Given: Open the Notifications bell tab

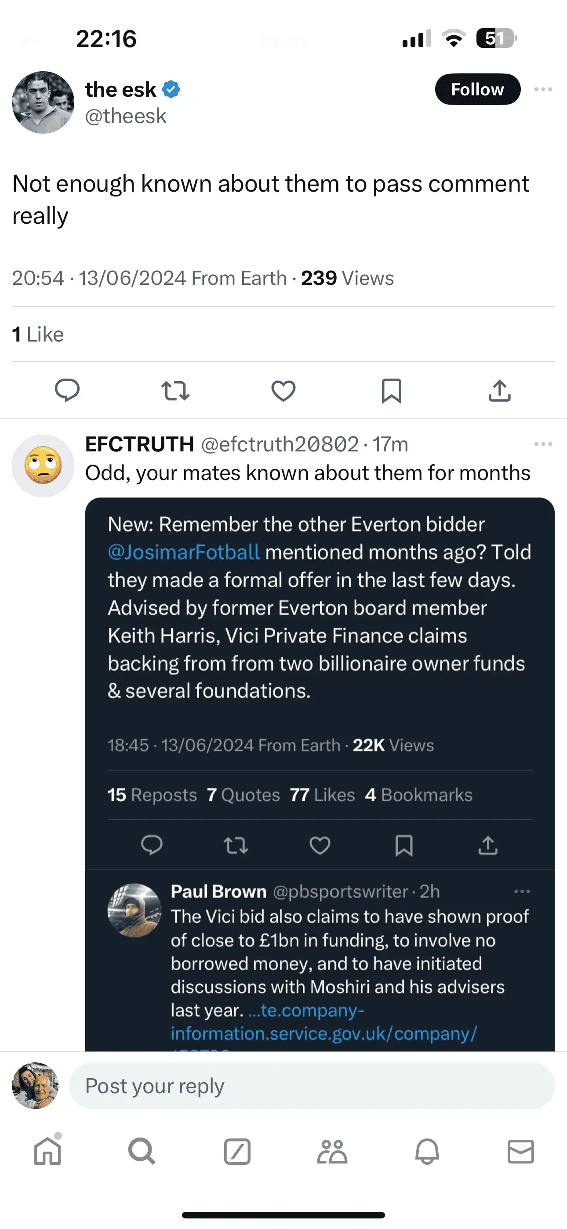Looking at the screenshot, I should (427, 1152).
